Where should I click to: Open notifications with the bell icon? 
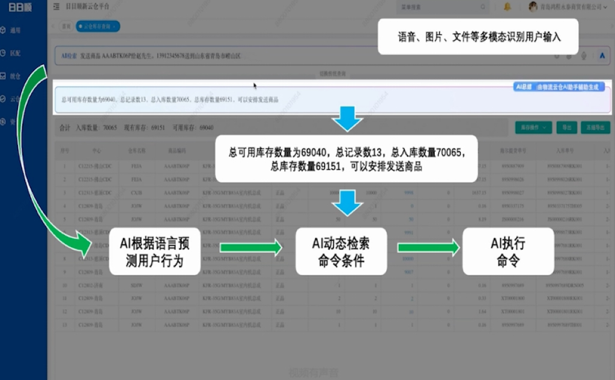(507, 7)
